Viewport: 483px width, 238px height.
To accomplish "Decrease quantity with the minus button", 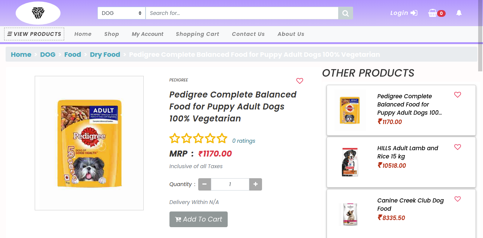I will click(205, 184).
